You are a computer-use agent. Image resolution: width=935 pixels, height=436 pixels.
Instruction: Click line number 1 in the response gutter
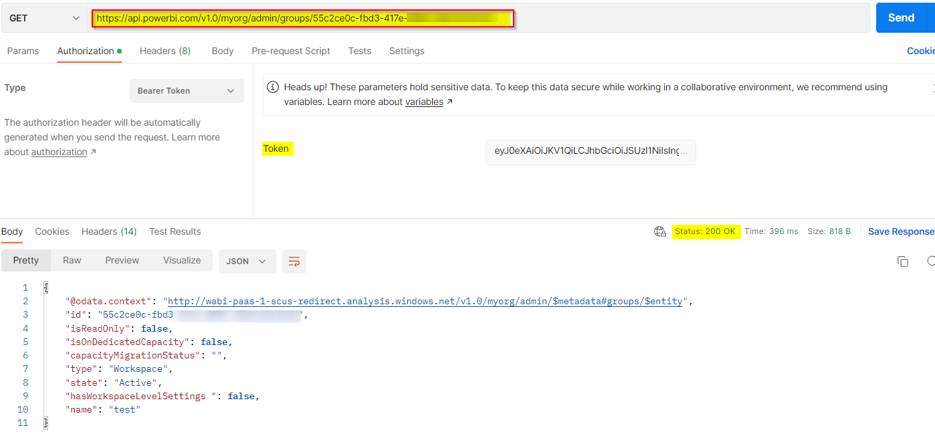[x=25, y=288]
